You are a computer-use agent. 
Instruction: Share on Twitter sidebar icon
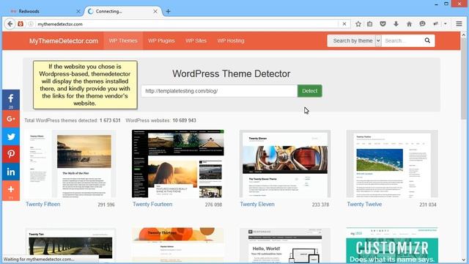tap(11, 136)
